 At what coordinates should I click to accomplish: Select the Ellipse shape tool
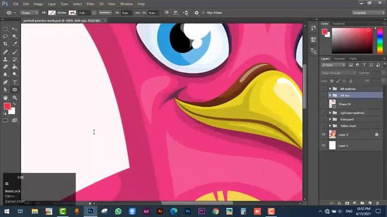pyautogui.click(x=15, y=90)
